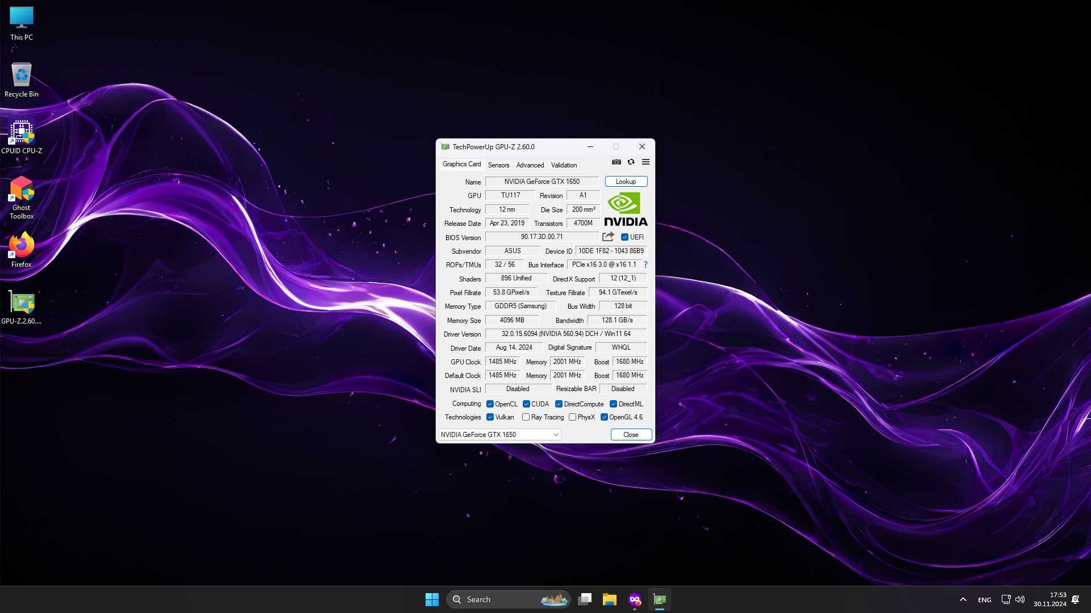Switch to the Sensors tab
1091x613 pixels.
pos(498,165)
